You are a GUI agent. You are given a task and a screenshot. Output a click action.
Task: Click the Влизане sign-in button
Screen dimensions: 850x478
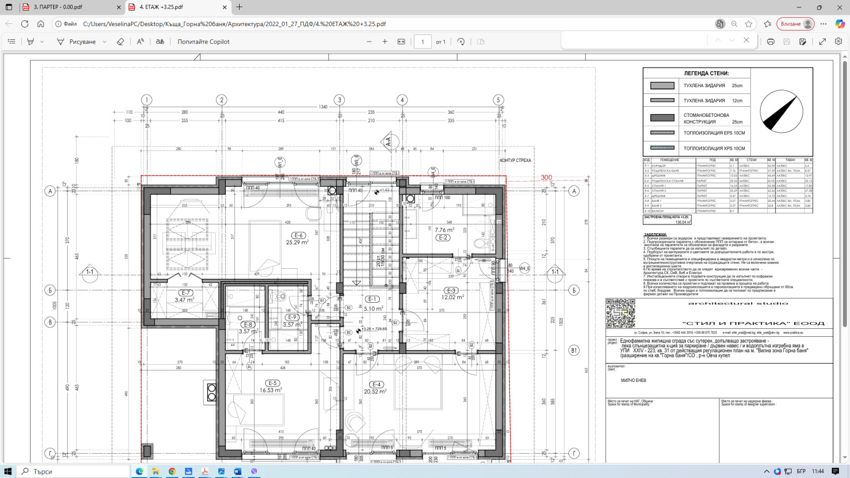pos(795,24)
